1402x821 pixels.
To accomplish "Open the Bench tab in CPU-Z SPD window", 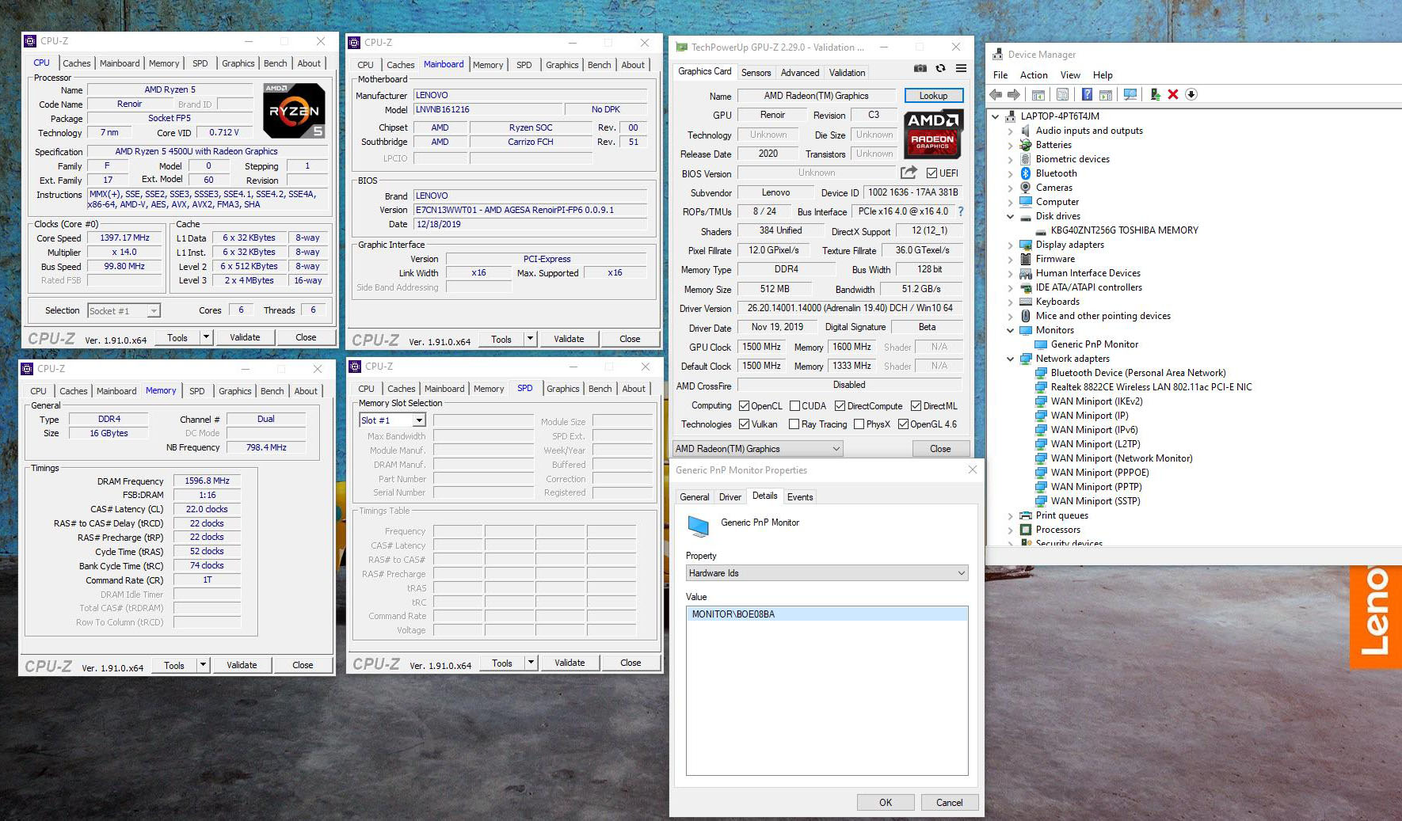I will click(x=600, y=389).
